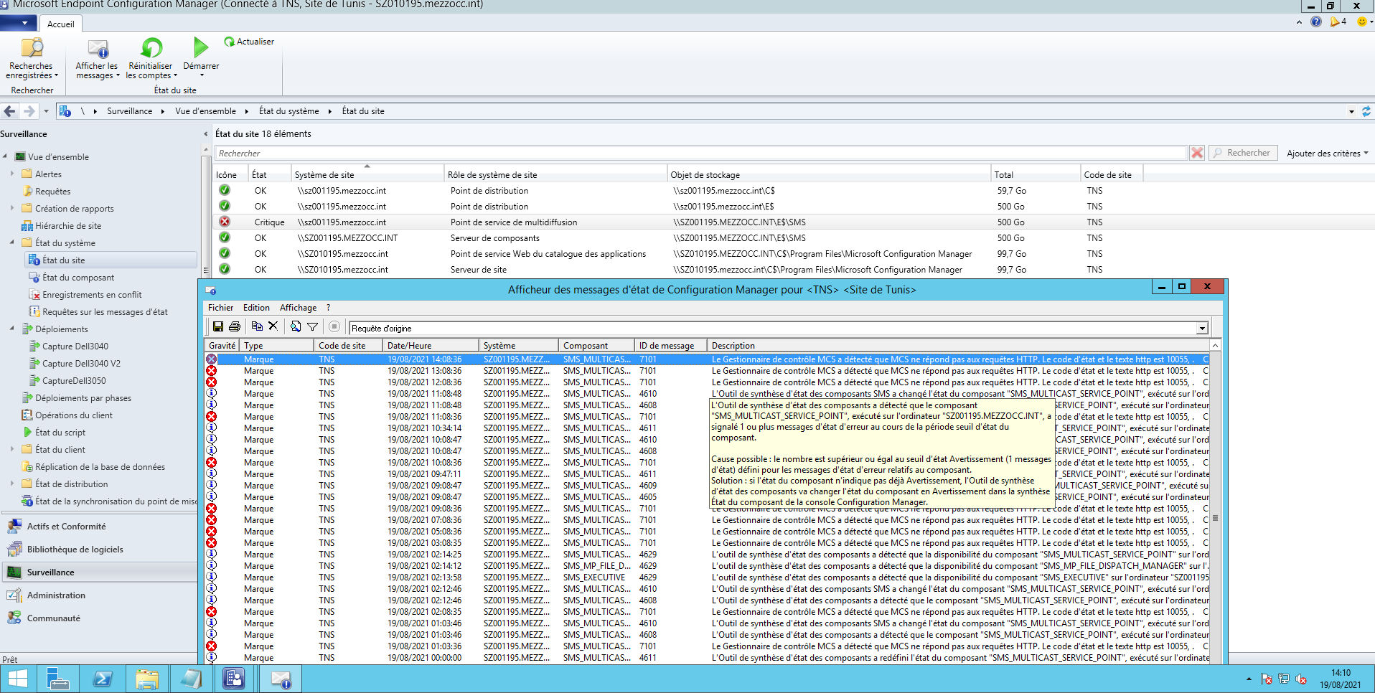1375x693 pixels.
Task: Click the refresh icon at address bar end
Action: pyautogui.click(x=1366, y=111)
